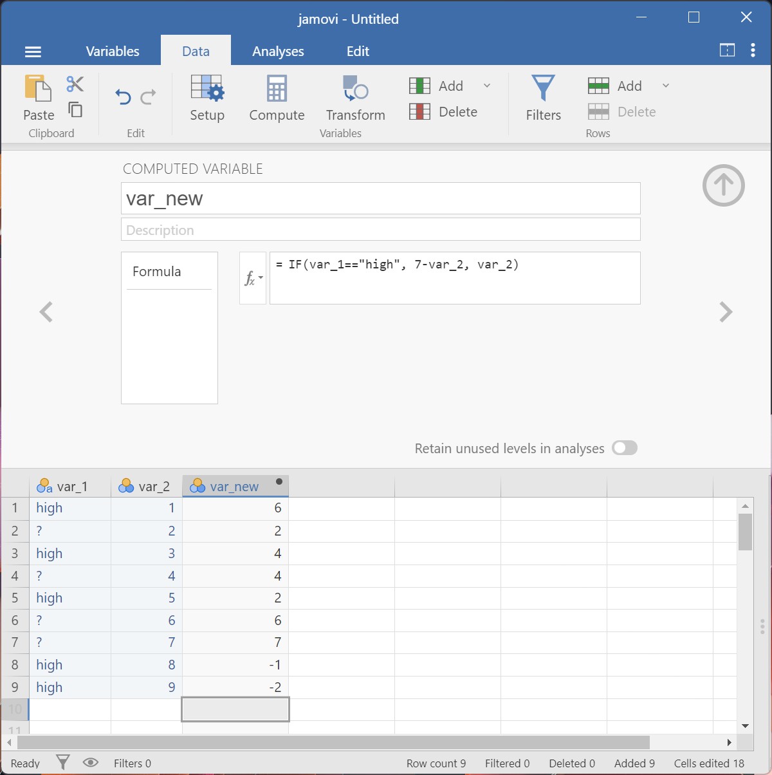Click Delete variable button
Viewport: 772px width, 775px height.
pos(444,112)
